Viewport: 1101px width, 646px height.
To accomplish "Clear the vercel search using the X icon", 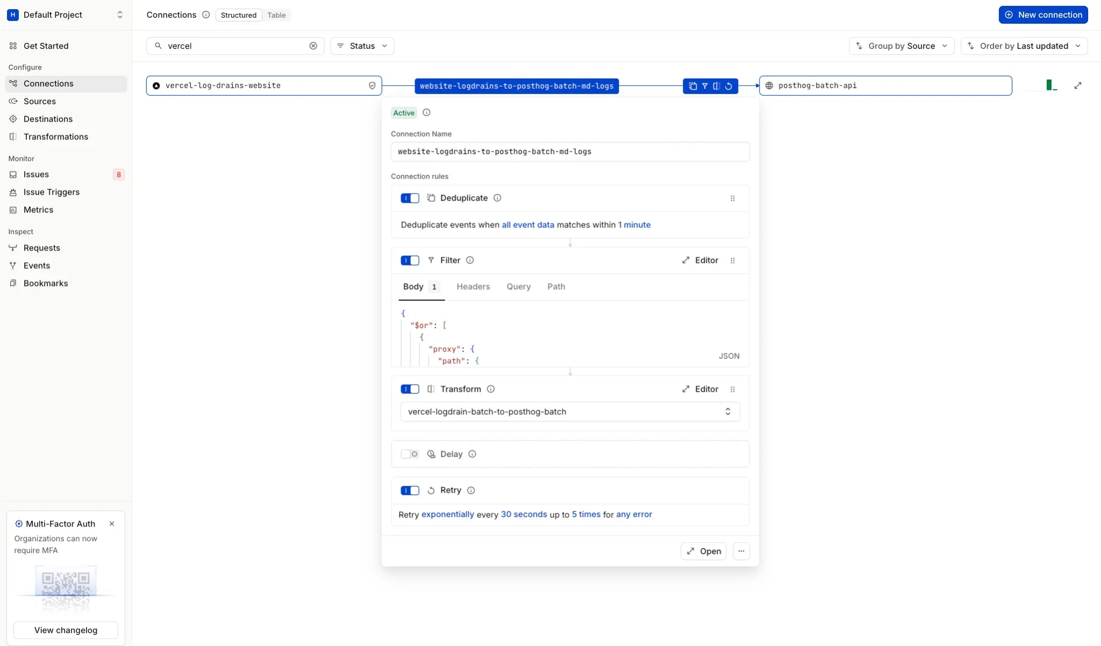I will pyautogui.click(x=313, y=46).
